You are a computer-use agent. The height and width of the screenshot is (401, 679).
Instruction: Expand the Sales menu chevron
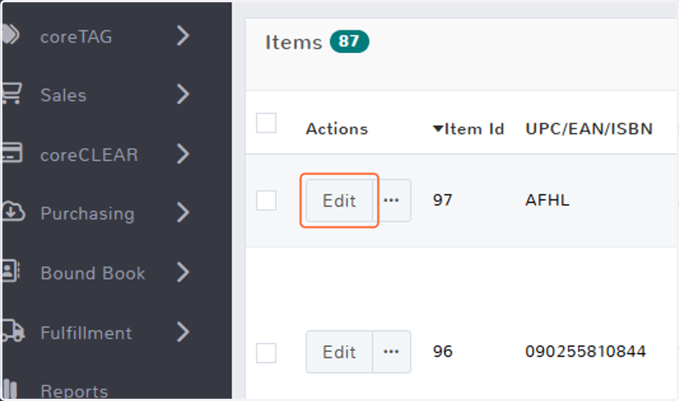pyautogui.click(x=183, y=94)
